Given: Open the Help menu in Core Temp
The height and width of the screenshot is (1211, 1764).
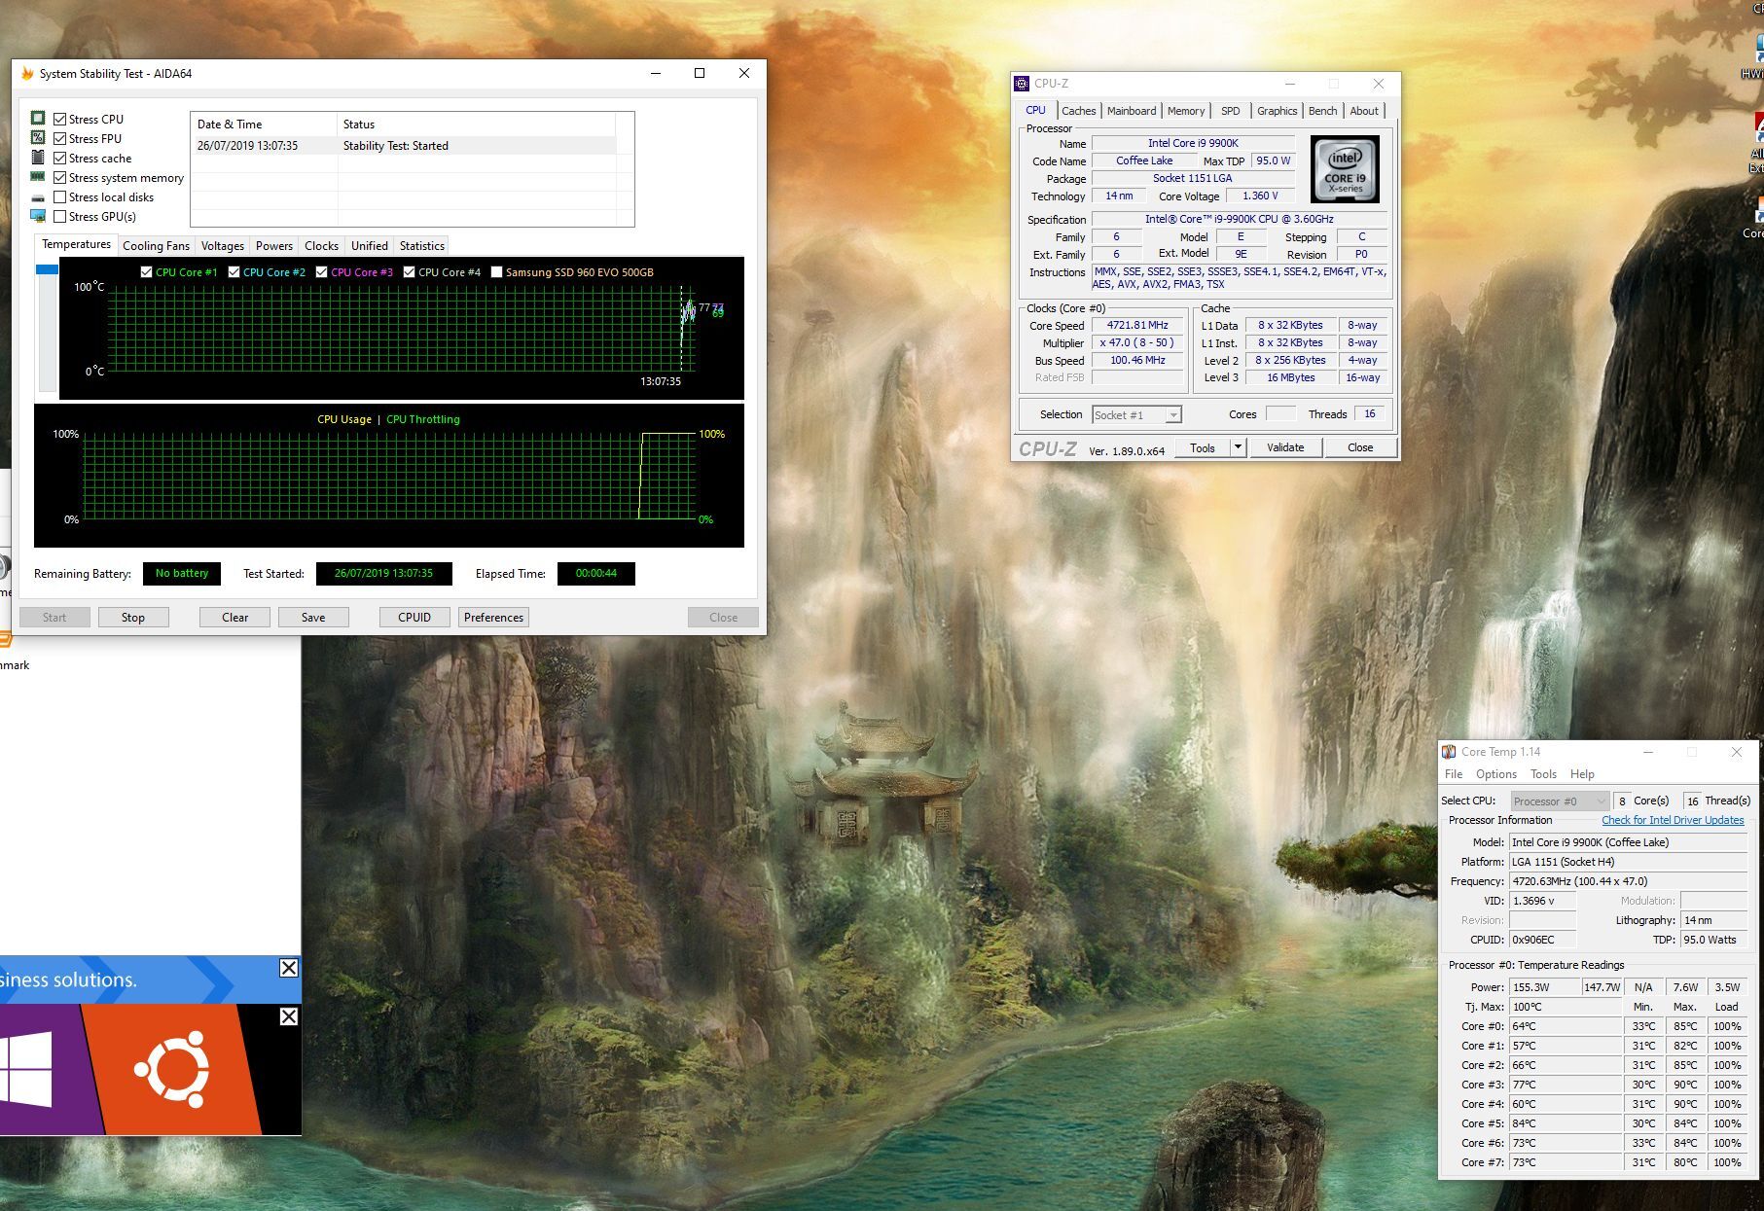Looking at the screenshot, I should (x=1582, y=774).
